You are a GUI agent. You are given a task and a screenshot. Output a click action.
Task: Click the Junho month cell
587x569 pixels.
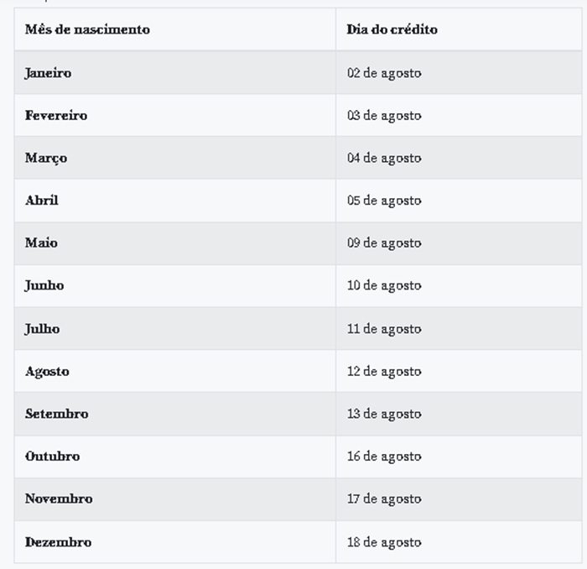pyautogui.click(x=44, y=285)
